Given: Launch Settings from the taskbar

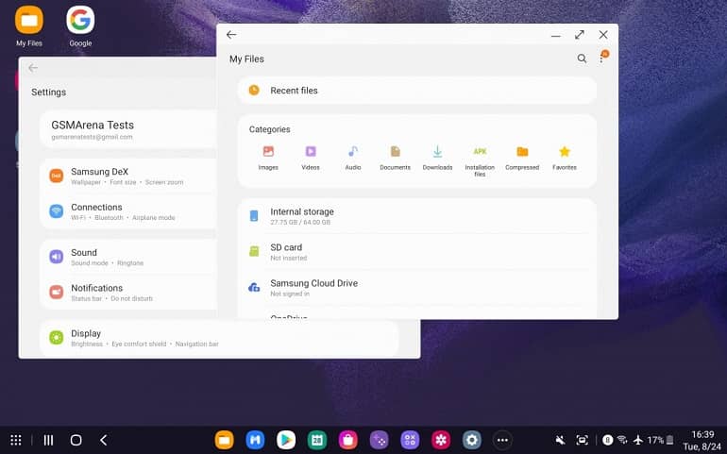Looking at the screenshot, I should [471, 440].
